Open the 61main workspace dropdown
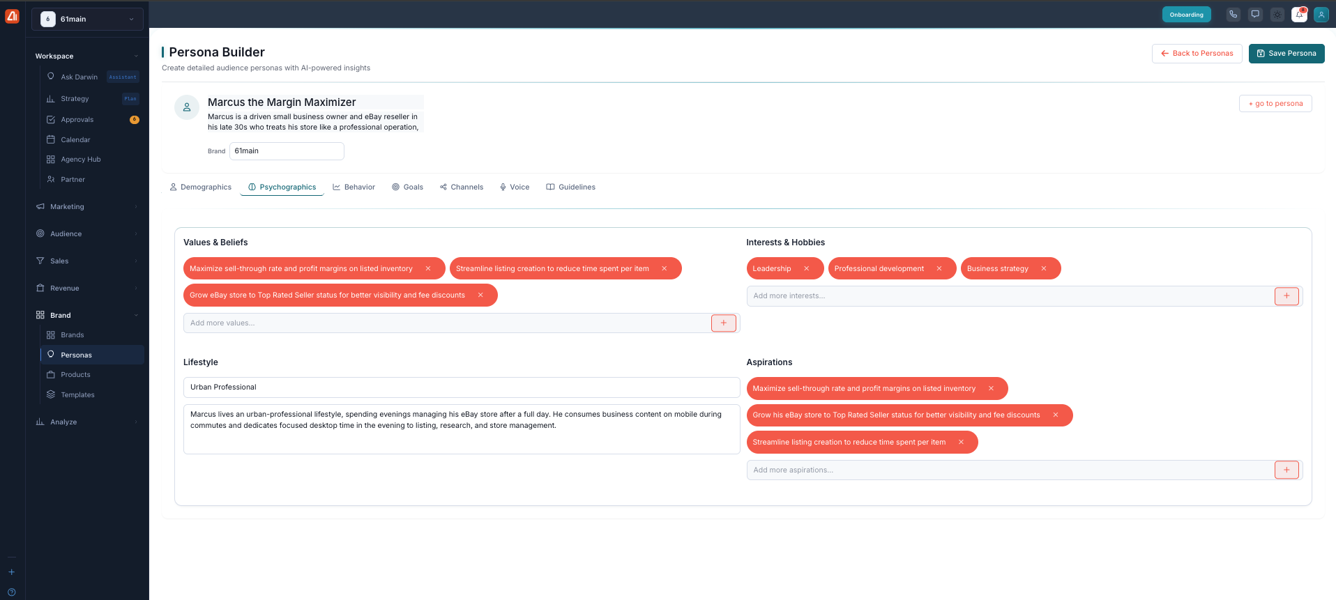 pos(87,19)
